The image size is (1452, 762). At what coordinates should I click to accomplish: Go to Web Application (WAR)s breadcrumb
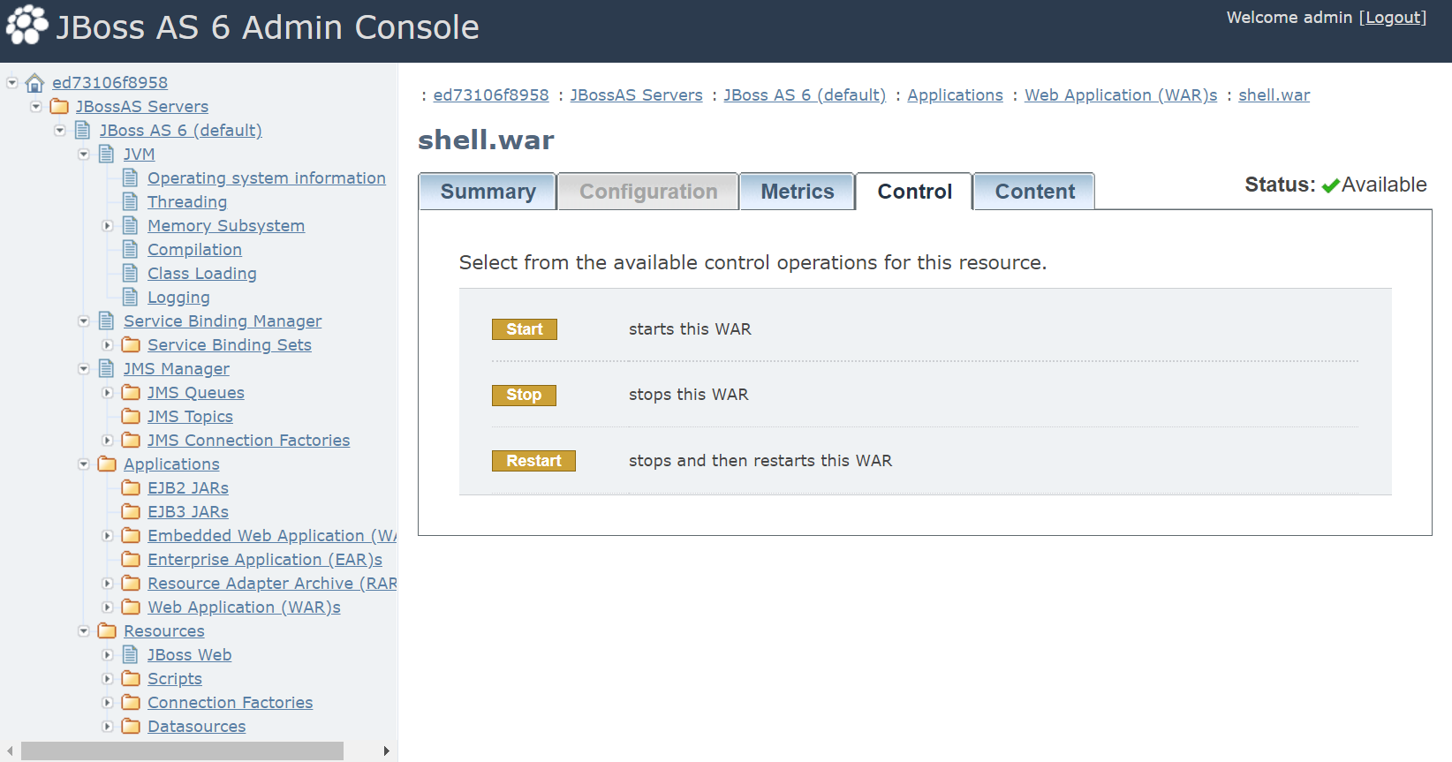coord(1121,95)
